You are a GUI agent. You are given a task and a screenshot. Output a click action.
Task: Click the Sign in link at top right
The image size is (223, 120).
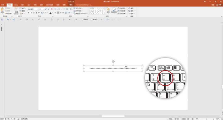pos(213,5)
